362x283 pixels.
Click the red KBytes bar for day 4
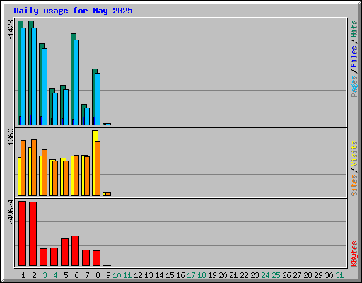54,257
